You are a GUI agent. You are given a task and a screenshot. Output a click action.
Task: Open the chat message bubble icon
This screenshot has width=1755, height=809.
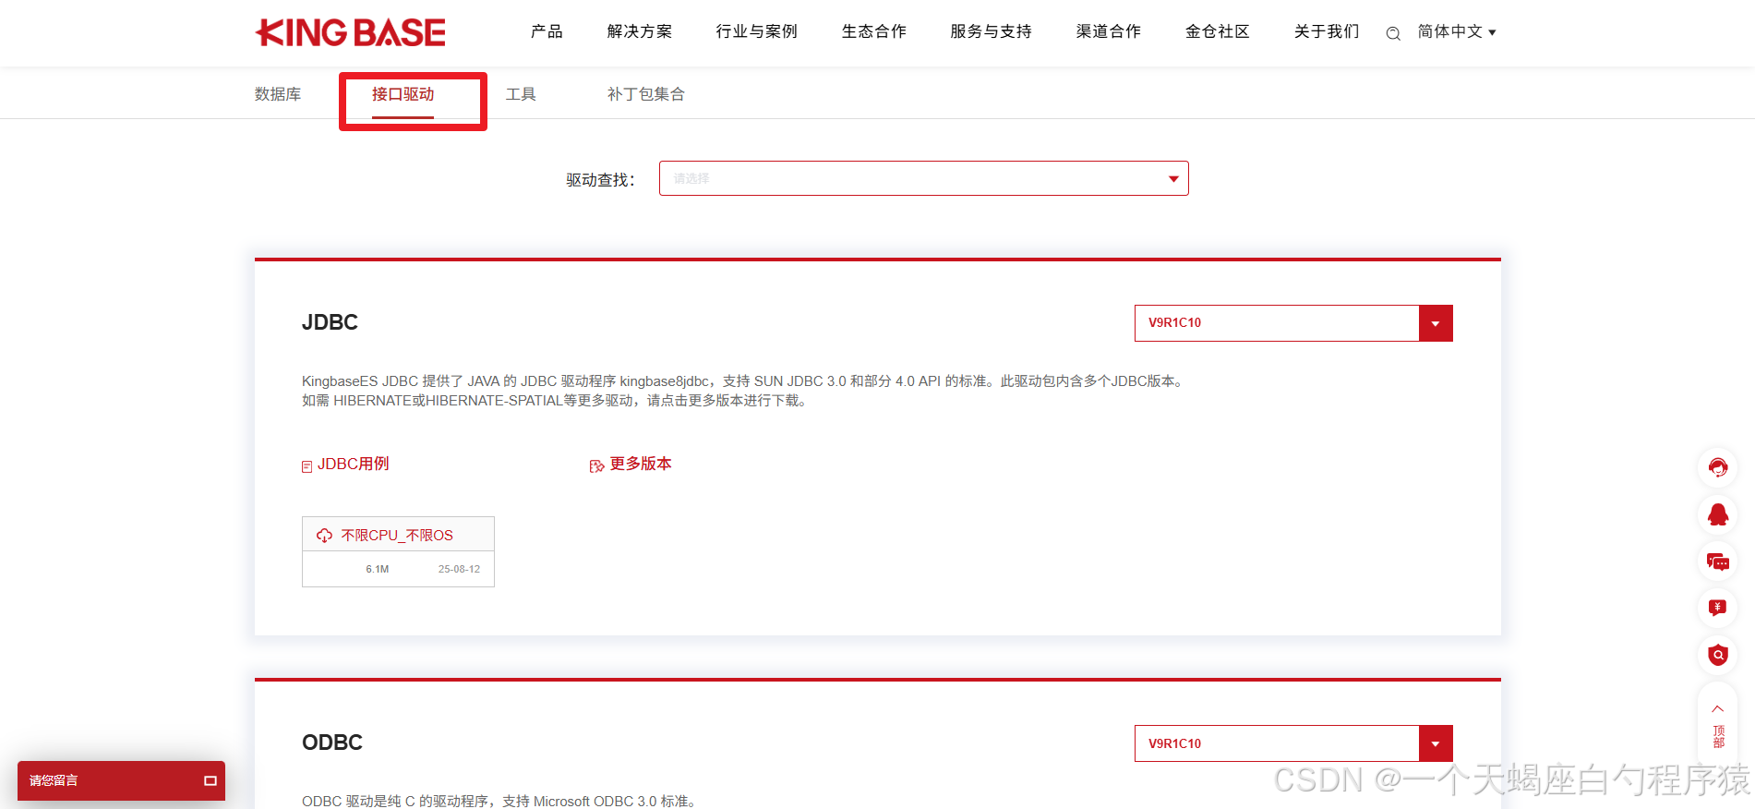click(1718, 561)
